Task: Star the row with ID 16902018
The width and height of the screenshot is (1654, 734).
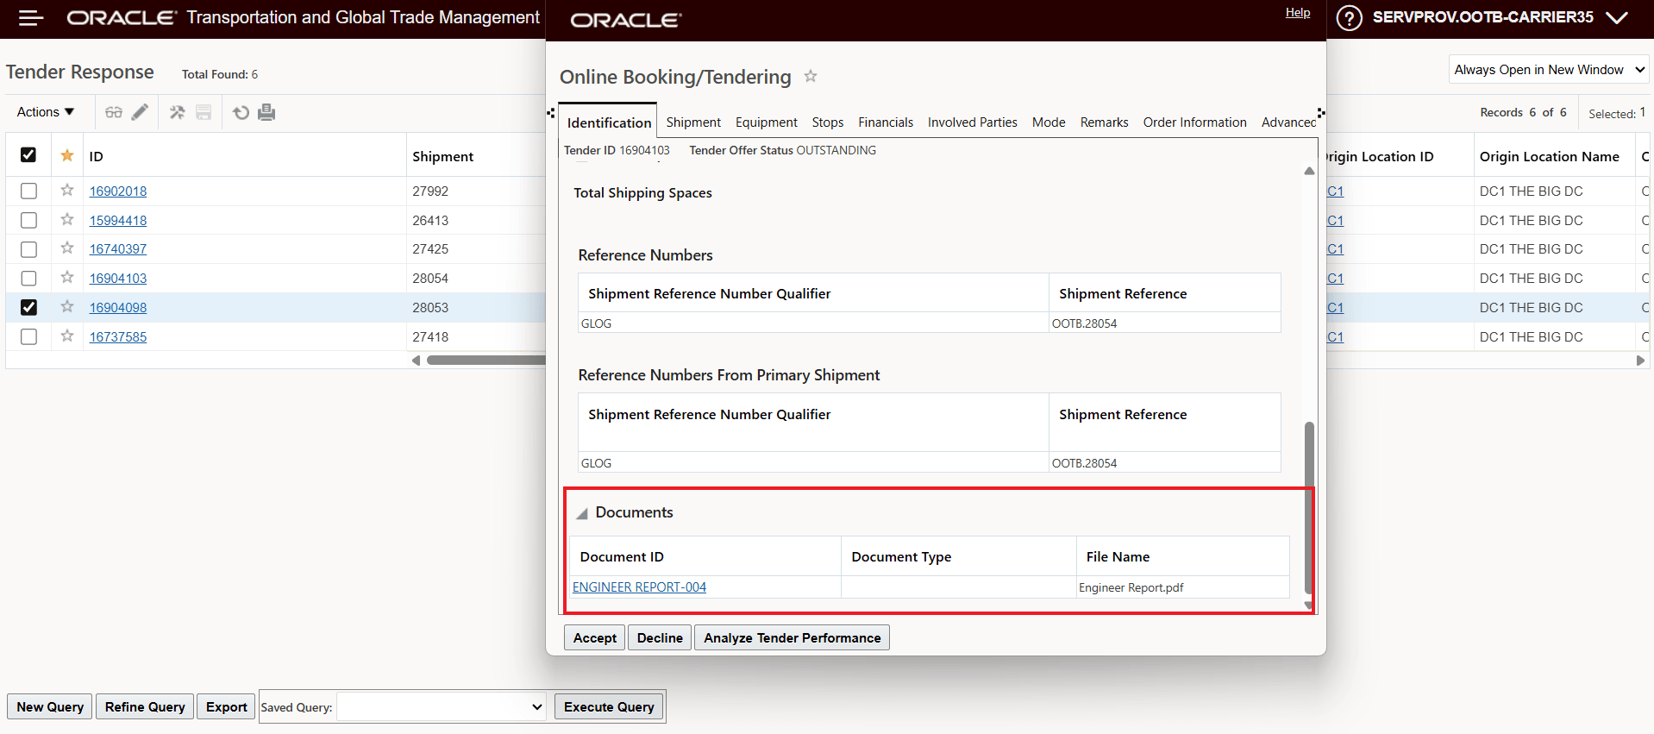Action: tap(67, 191)
